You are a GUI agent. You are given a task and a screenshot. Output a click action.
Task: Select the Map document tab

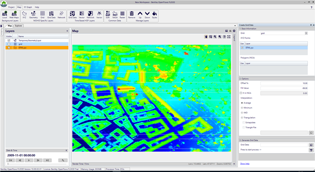click(10, 26)
